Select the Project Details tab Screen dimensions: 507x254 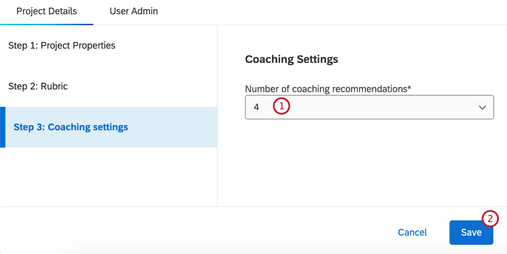coord(47,11)
